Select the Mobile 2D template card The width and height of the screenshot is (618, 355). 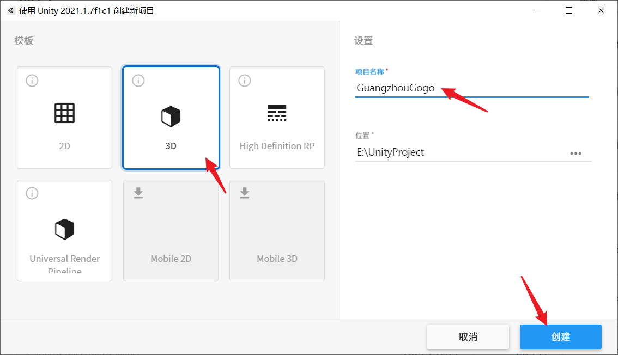171,231
